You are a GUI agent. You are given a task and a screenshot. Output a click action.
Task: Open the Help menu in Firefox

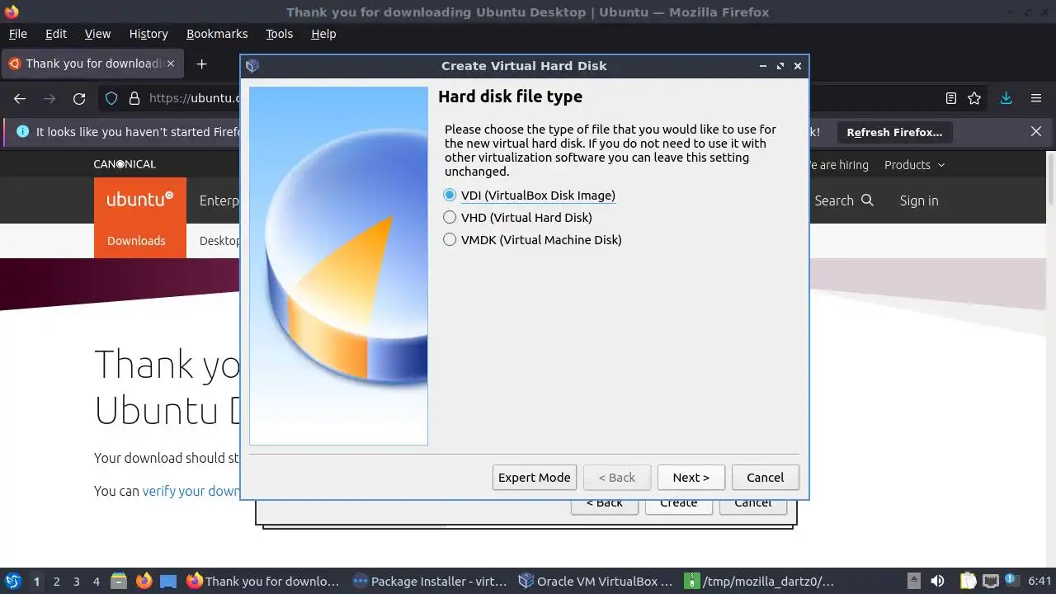(323, 34)
